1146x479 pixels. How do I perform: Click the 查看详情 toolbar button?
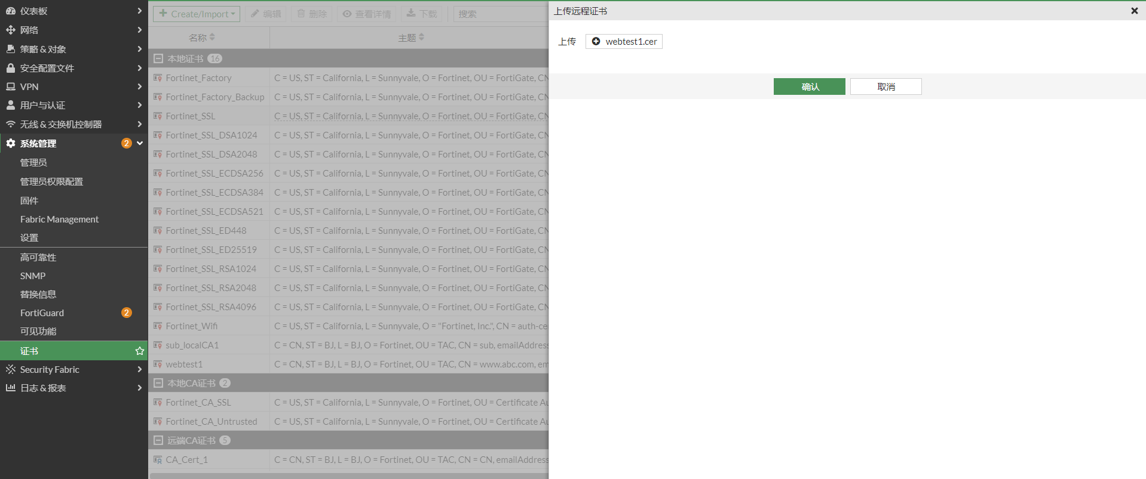367,14
